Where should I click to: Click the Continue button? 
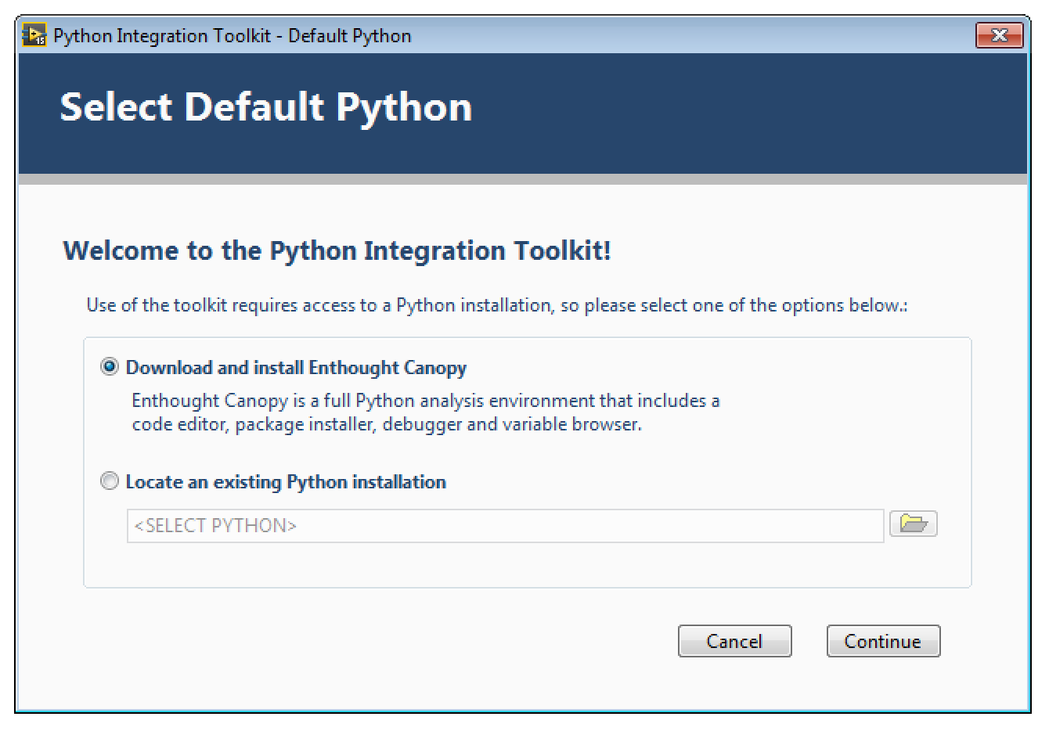click(x=883, y=641)
